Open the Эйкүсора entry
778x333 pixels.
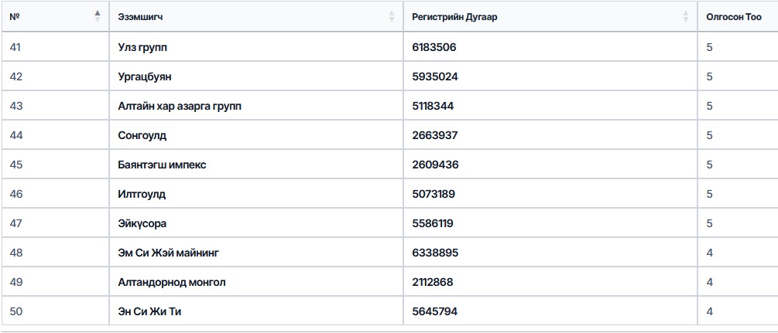(x=142, y=223)
